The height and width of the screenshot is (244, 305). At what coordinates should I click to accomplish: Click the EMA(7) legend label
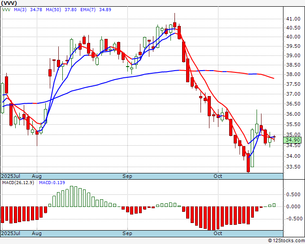pyautogui.click(x=88, y=9)
